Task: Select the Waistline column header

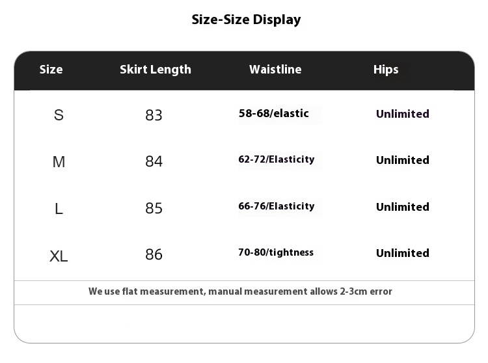Action: pyautogui.click(x=275, y=70)
